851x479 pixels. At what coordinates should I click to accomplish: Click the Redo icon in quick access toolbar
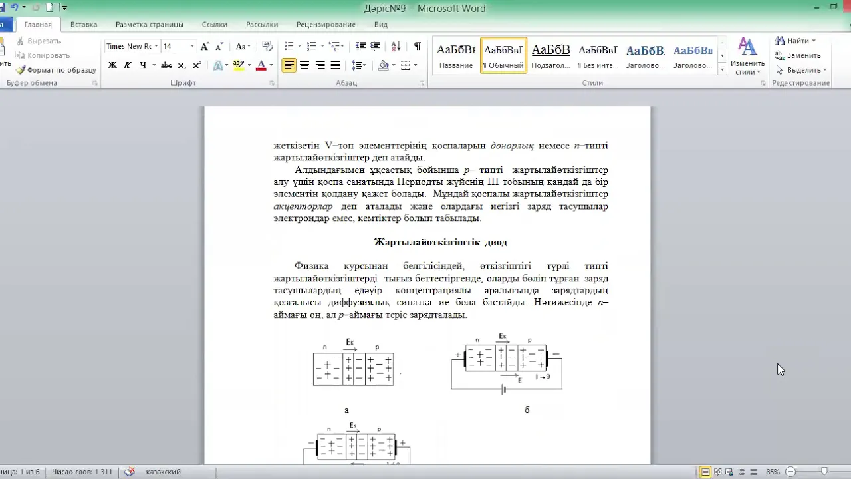pyautogui.click(x=36, y=7)
